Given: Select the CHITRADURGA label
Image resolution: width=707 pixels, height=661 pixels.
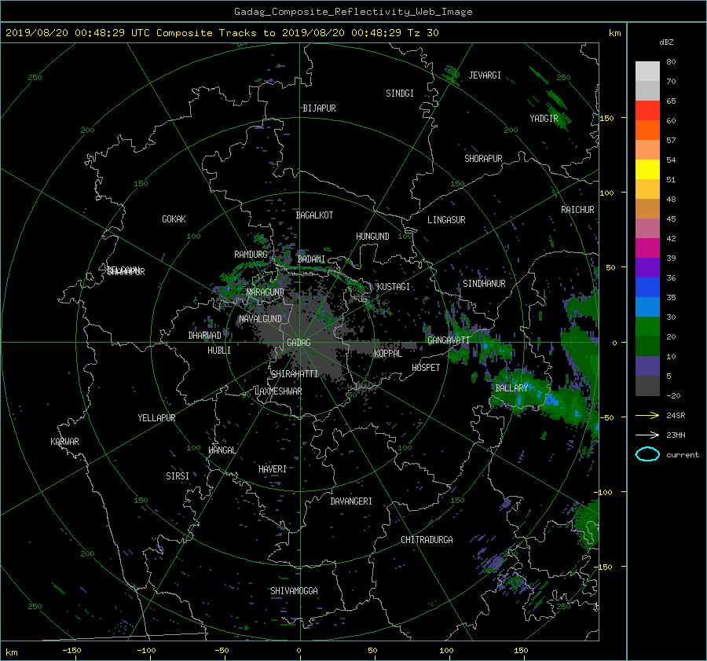Looking at the screenshot, I should (x=427, y=540).
